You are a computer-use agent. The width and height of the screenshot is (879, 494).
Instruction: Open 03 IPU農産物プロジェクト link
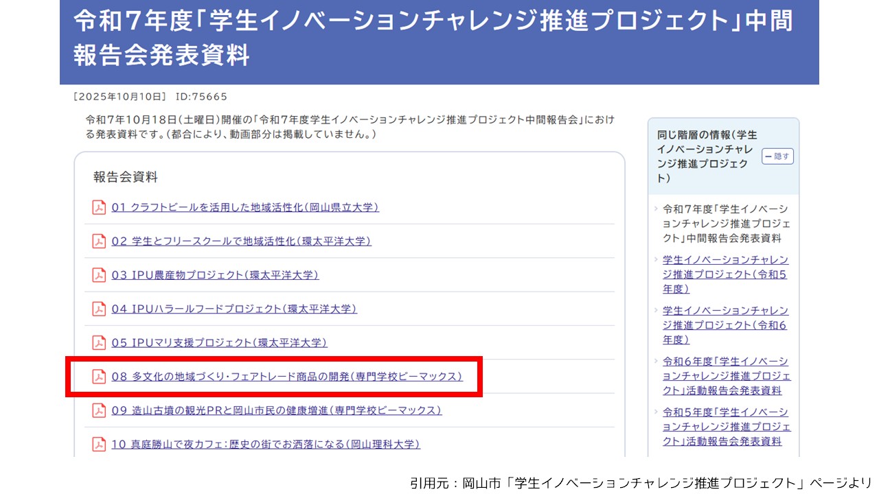pyautogui.click(x=215, y=275)
